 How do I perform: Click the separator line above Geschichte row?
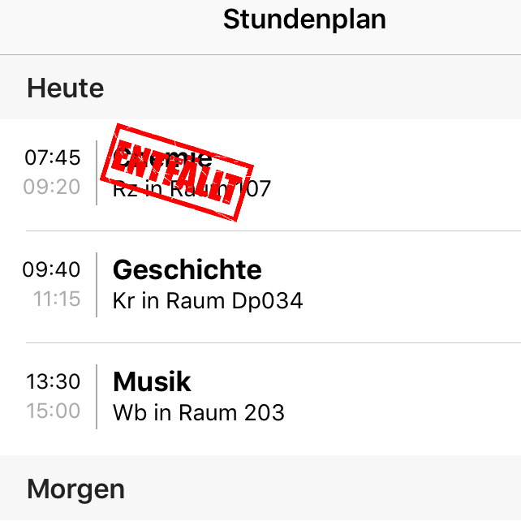[x=273, y=230]
